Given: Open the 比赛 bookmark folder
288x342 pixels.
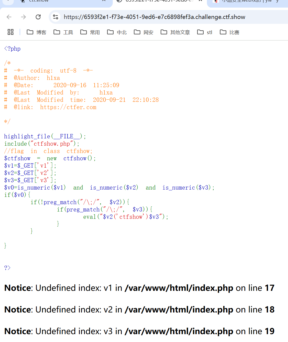Looking at the screenshot, I should click(230, 32).
